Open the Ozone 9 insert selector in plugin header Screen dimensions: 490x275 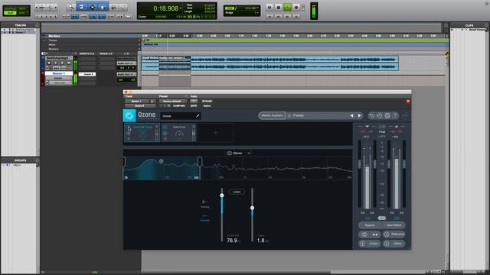(140, 106)
